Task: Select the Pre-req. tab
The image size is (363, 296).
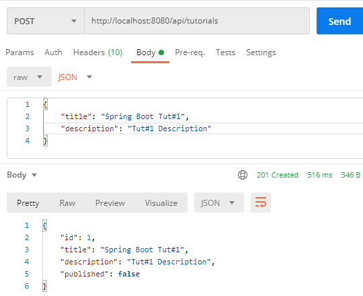Action: coord(190,52)
